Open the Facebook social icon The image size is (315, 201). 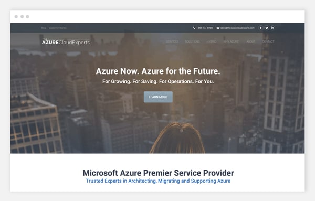tap(261, 28)
